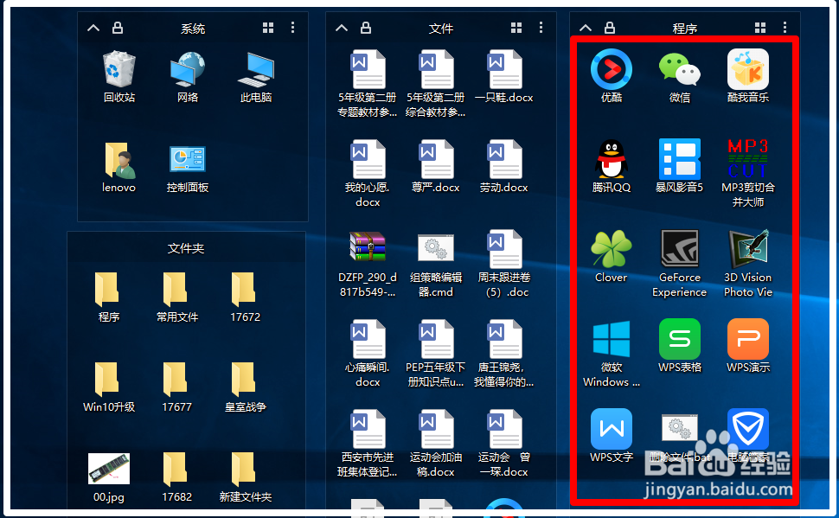Click the 文件夹 panel title
Viewport: 839px width, 518px height.
point(186,248)
